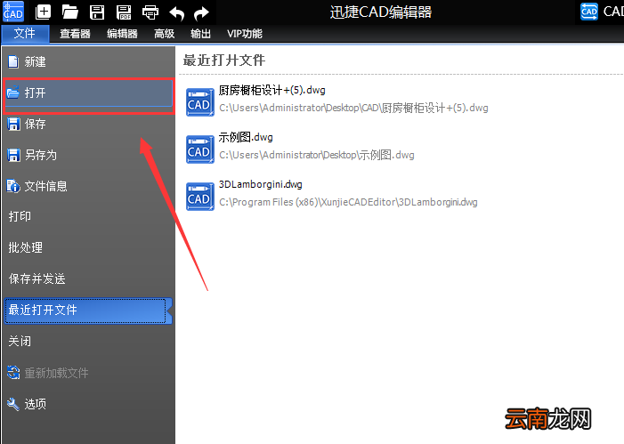Select 批处理 in the file menu
Screen dimensions: 624x444
pyautogui.click(x=88, y=247)
